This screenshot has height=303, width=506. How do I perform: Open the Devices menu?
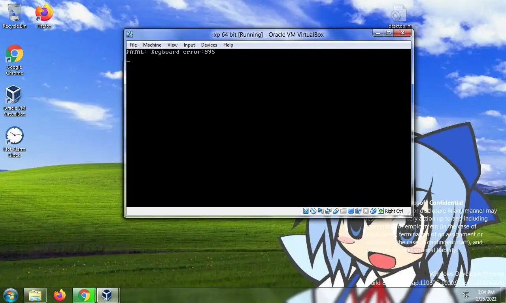click(209, 45)
